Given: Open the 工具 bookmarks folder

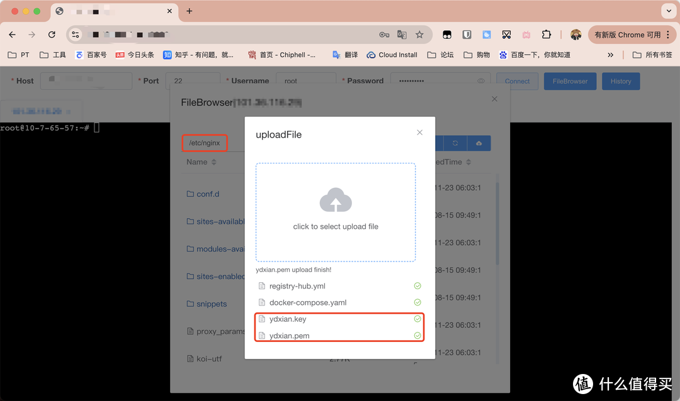Looking at the screenshot, I should click(52, 55).
